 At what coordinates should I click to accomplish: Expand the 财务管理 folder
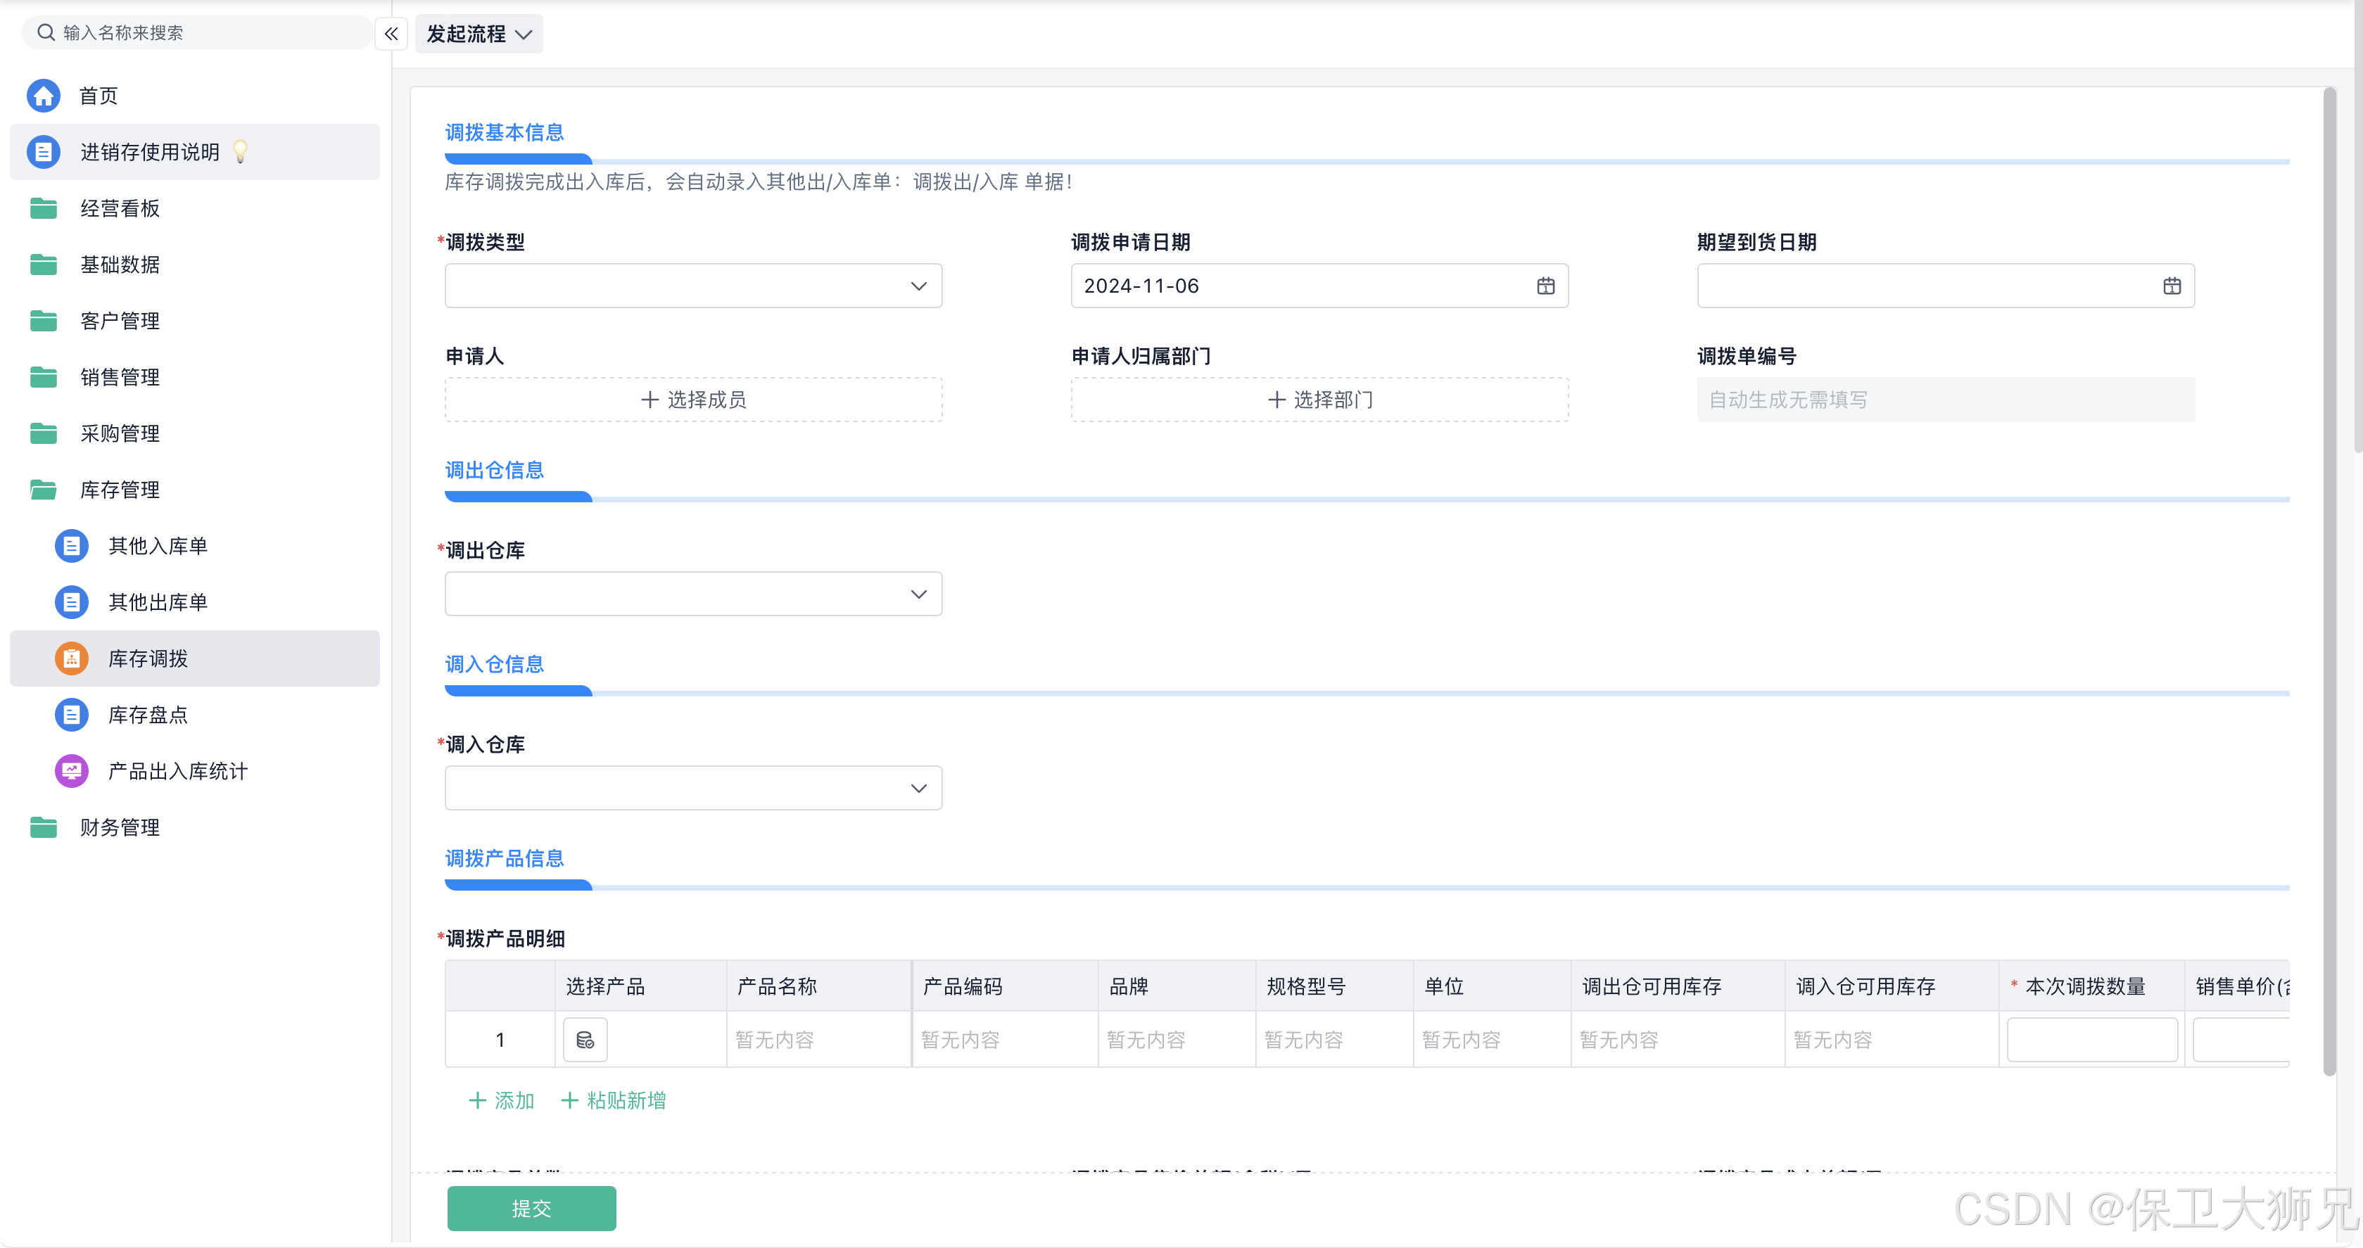coord(119,827)
